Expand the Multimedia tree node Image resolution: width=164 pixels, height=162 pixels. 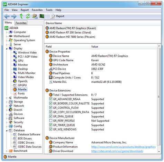pyautogui.click(x=7, y=98)
